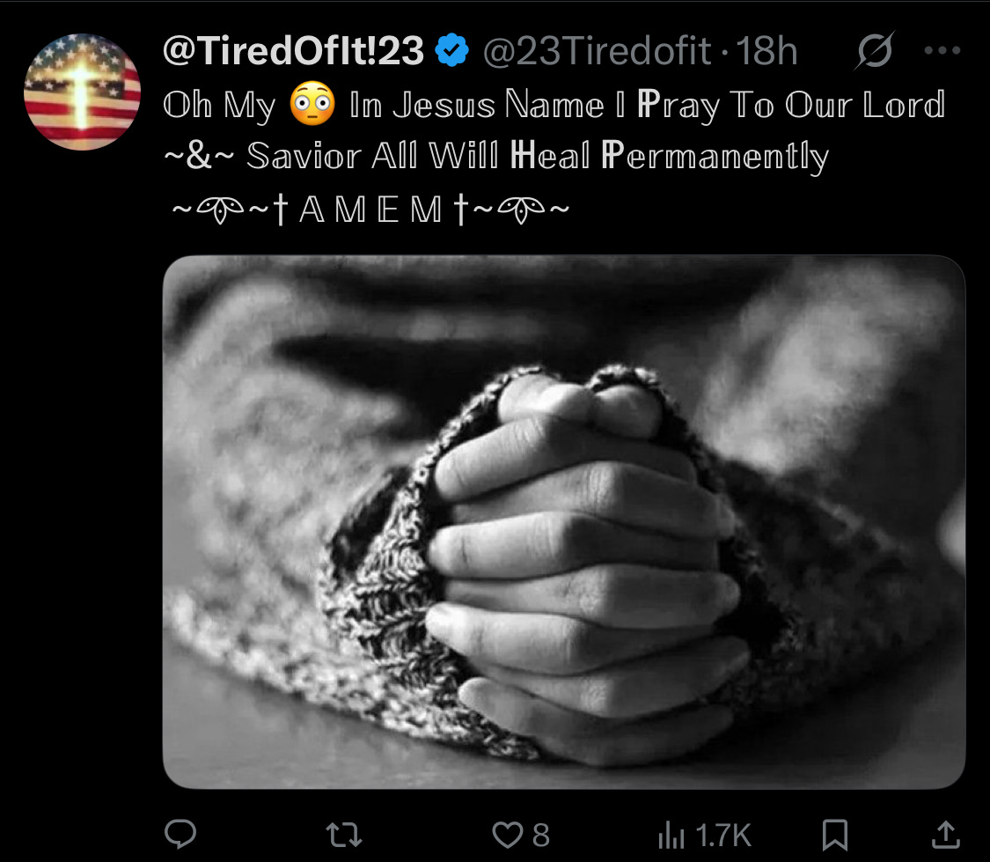The image size is (990, 862).
Task: Open the flag-and-cross profile avatar
Action: tap(82, 92)
